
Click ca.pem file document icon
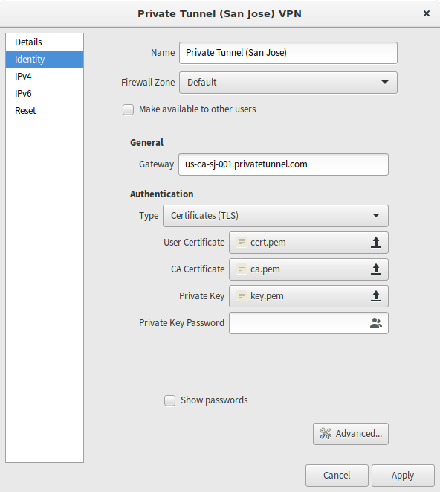[x=242, y=269]
